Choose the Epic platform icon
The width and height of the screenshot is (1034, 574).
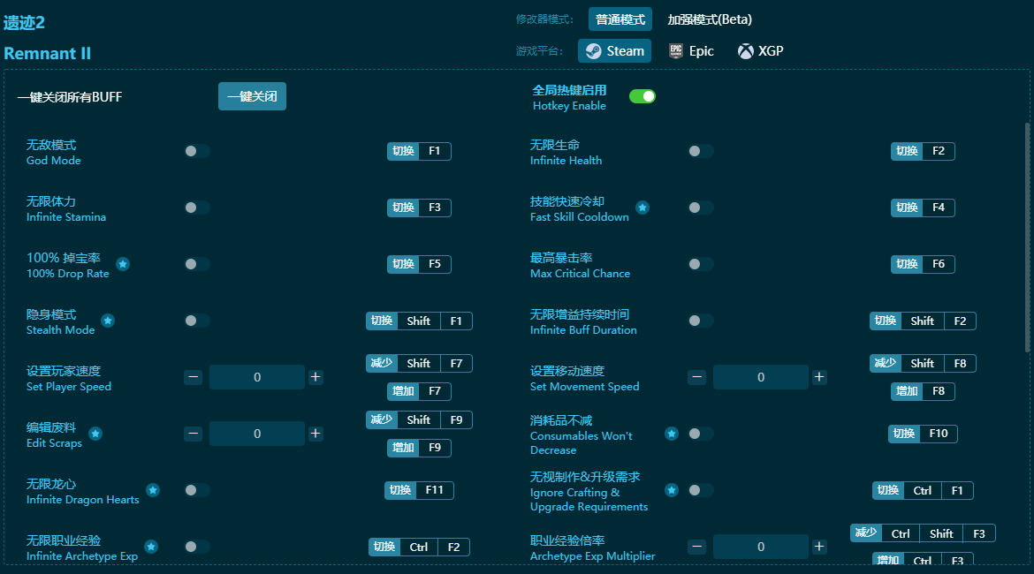tap(676, 51)
